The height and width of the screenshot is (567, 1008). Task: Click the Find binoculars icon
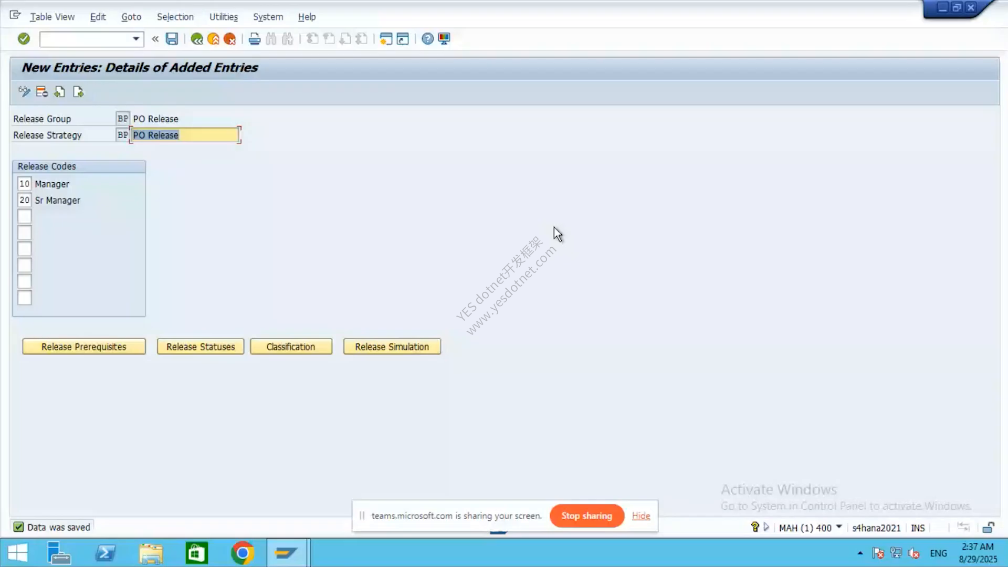[x=271, y=39]
